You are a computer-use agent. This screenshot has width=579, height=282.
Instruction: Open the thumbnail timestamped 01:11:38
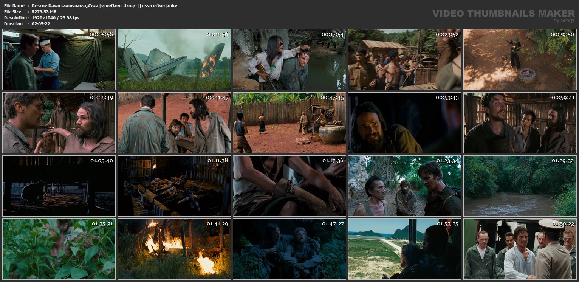(x=174, y=186)
